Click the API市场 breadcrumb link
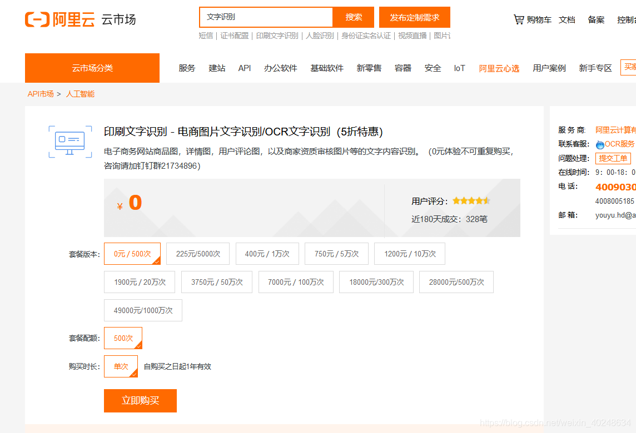636x433 pixels. click(x=41, y=94)
